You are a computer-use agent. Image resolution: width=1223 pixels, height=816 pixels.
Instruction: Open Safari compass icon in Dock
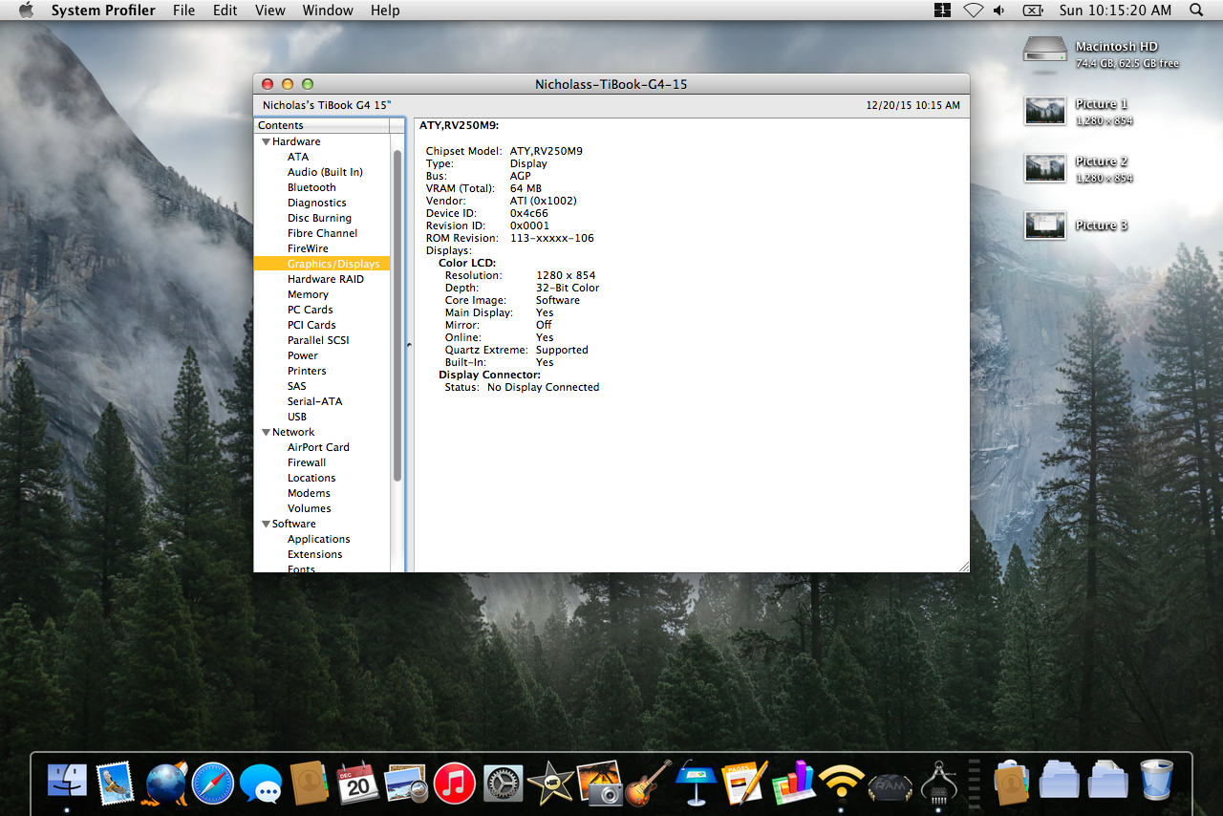coord(213,784)
